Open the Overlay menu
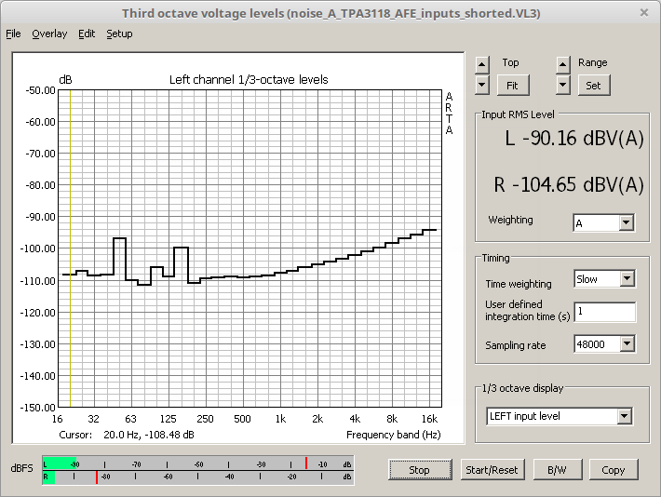 pos(49,34)
